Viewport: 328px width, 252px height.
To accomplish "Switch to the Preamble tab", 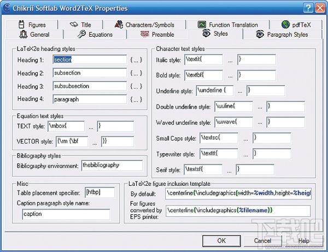I will click(157, 34).
